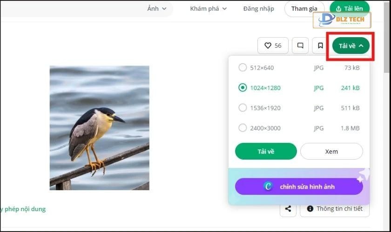Collapse the green Tải về dropdown
This screenshot has height=232, width=391.
[351, 46]
